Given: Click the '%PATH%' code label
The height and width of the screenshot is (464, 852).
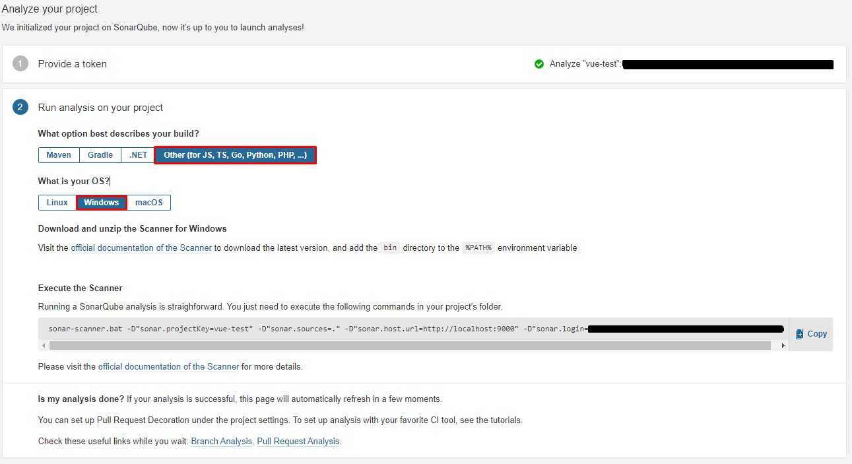Looking at the screenshot, I should [478, 248].
